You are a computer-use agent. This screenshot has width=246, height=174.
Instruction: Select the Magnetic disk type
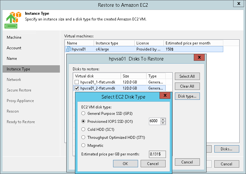pyautogui.click(x=83, y=145)
